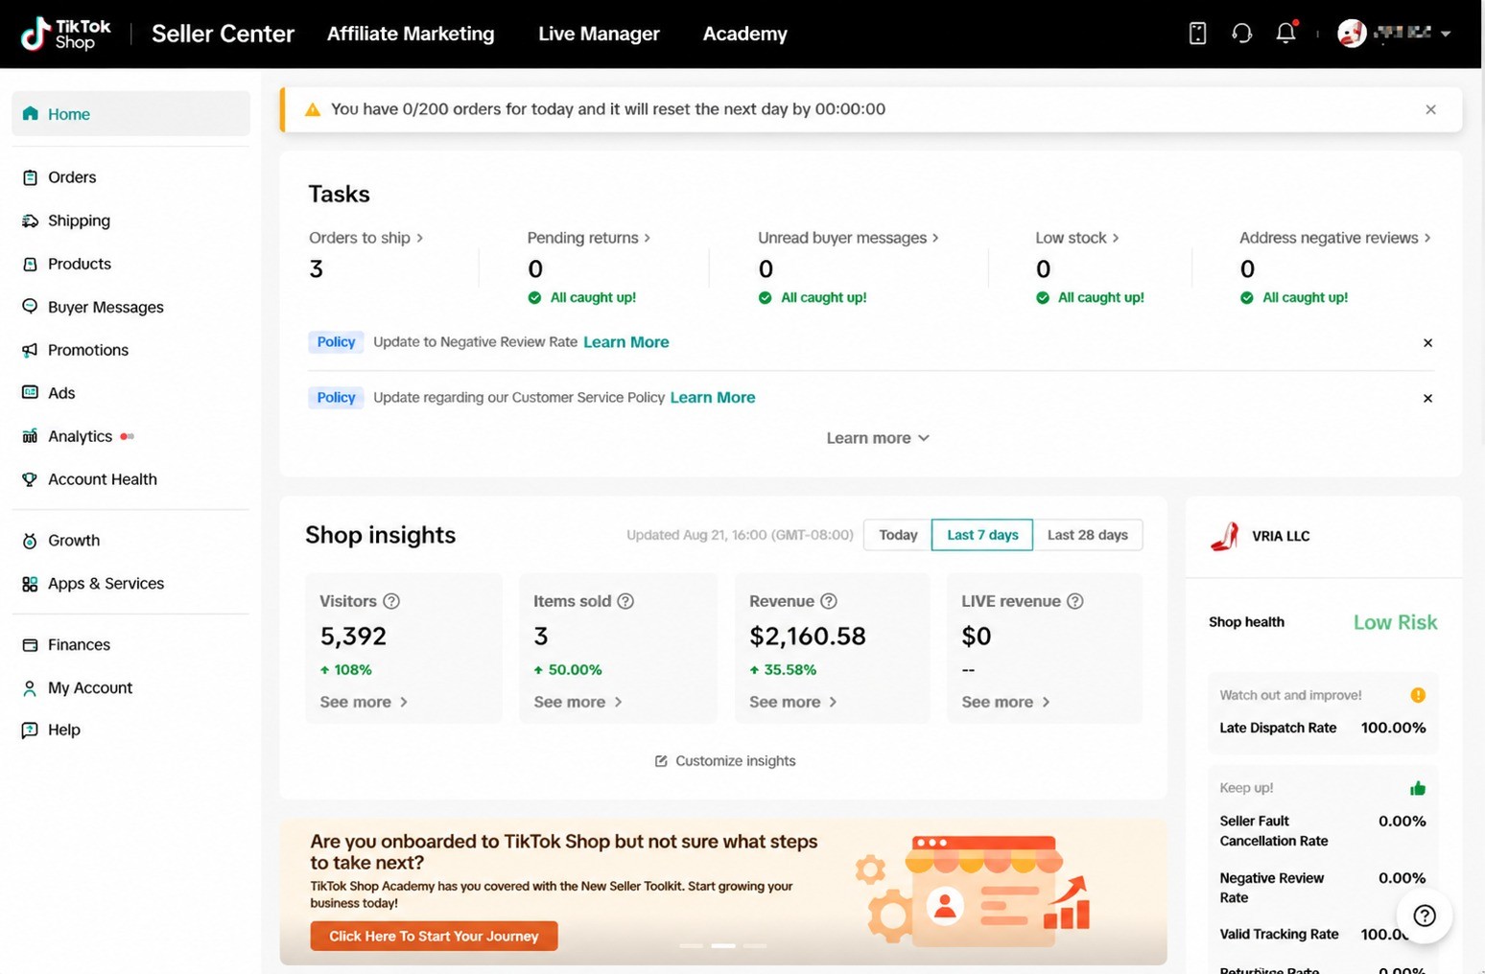Click the Products bag icon

(30, 264)
